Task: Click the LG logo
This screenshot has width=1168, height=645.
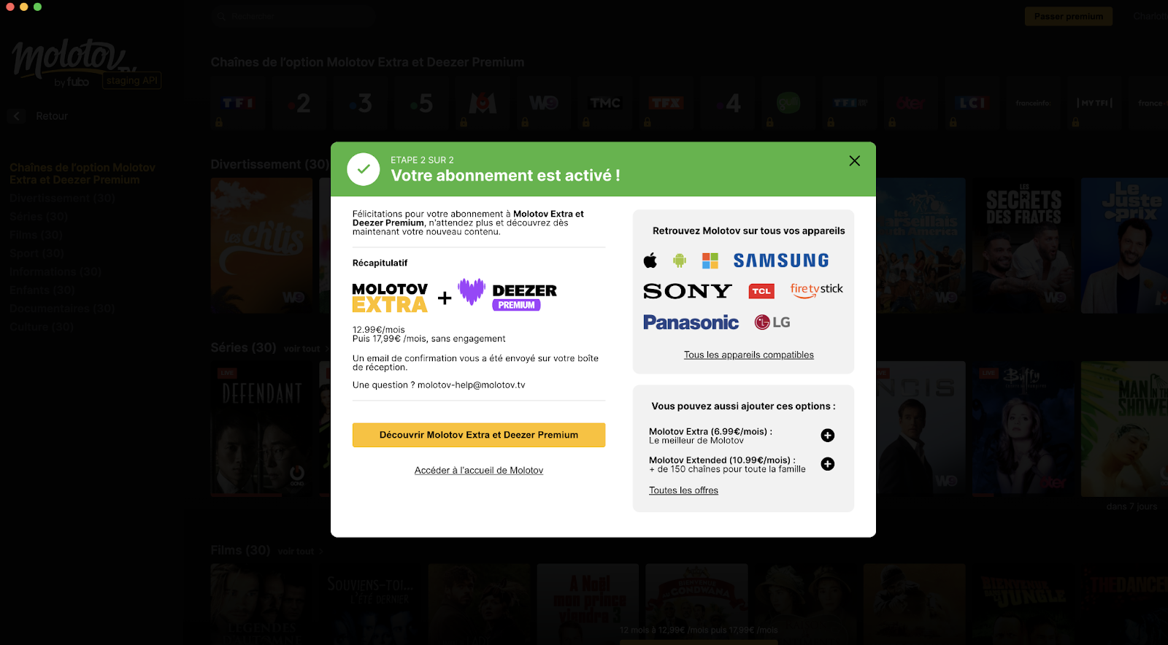Action: coord(772,322)
